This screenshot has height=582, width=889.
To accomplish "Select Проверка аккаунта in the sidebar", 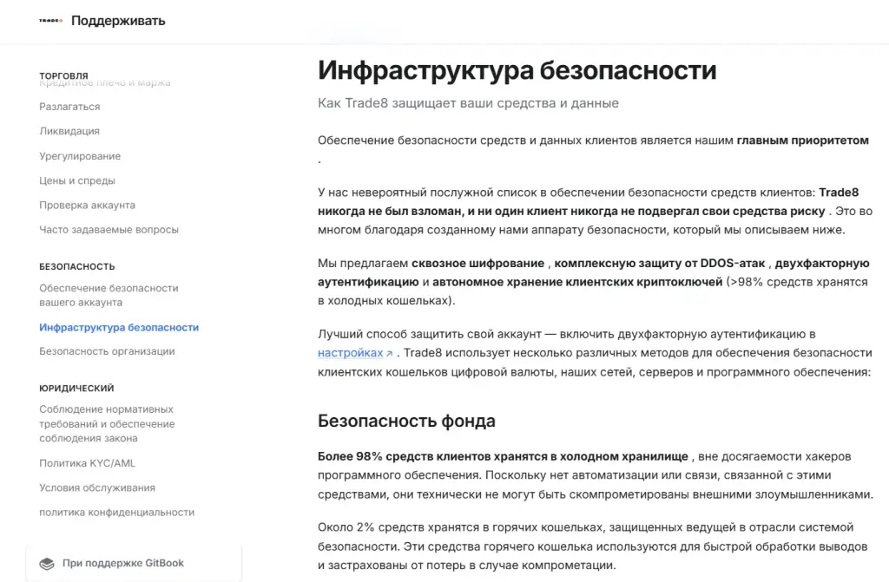I will (88, 206).
